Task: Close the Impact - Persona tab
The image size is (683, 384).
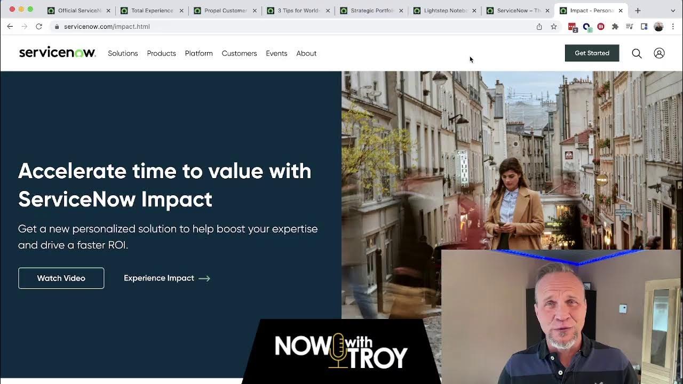Action: click(x=621, y=11)
